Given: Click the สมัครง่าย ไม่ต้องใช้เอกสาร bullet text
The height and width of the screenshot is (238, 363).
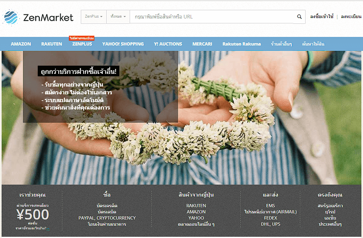Looking at the screenshot, I should 77,92.
